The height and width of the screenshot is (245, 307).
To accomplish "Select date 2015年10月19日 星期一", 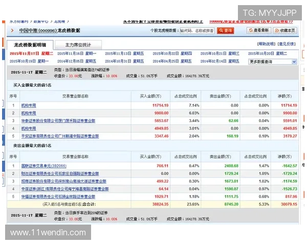I will (x=29, y=61).
